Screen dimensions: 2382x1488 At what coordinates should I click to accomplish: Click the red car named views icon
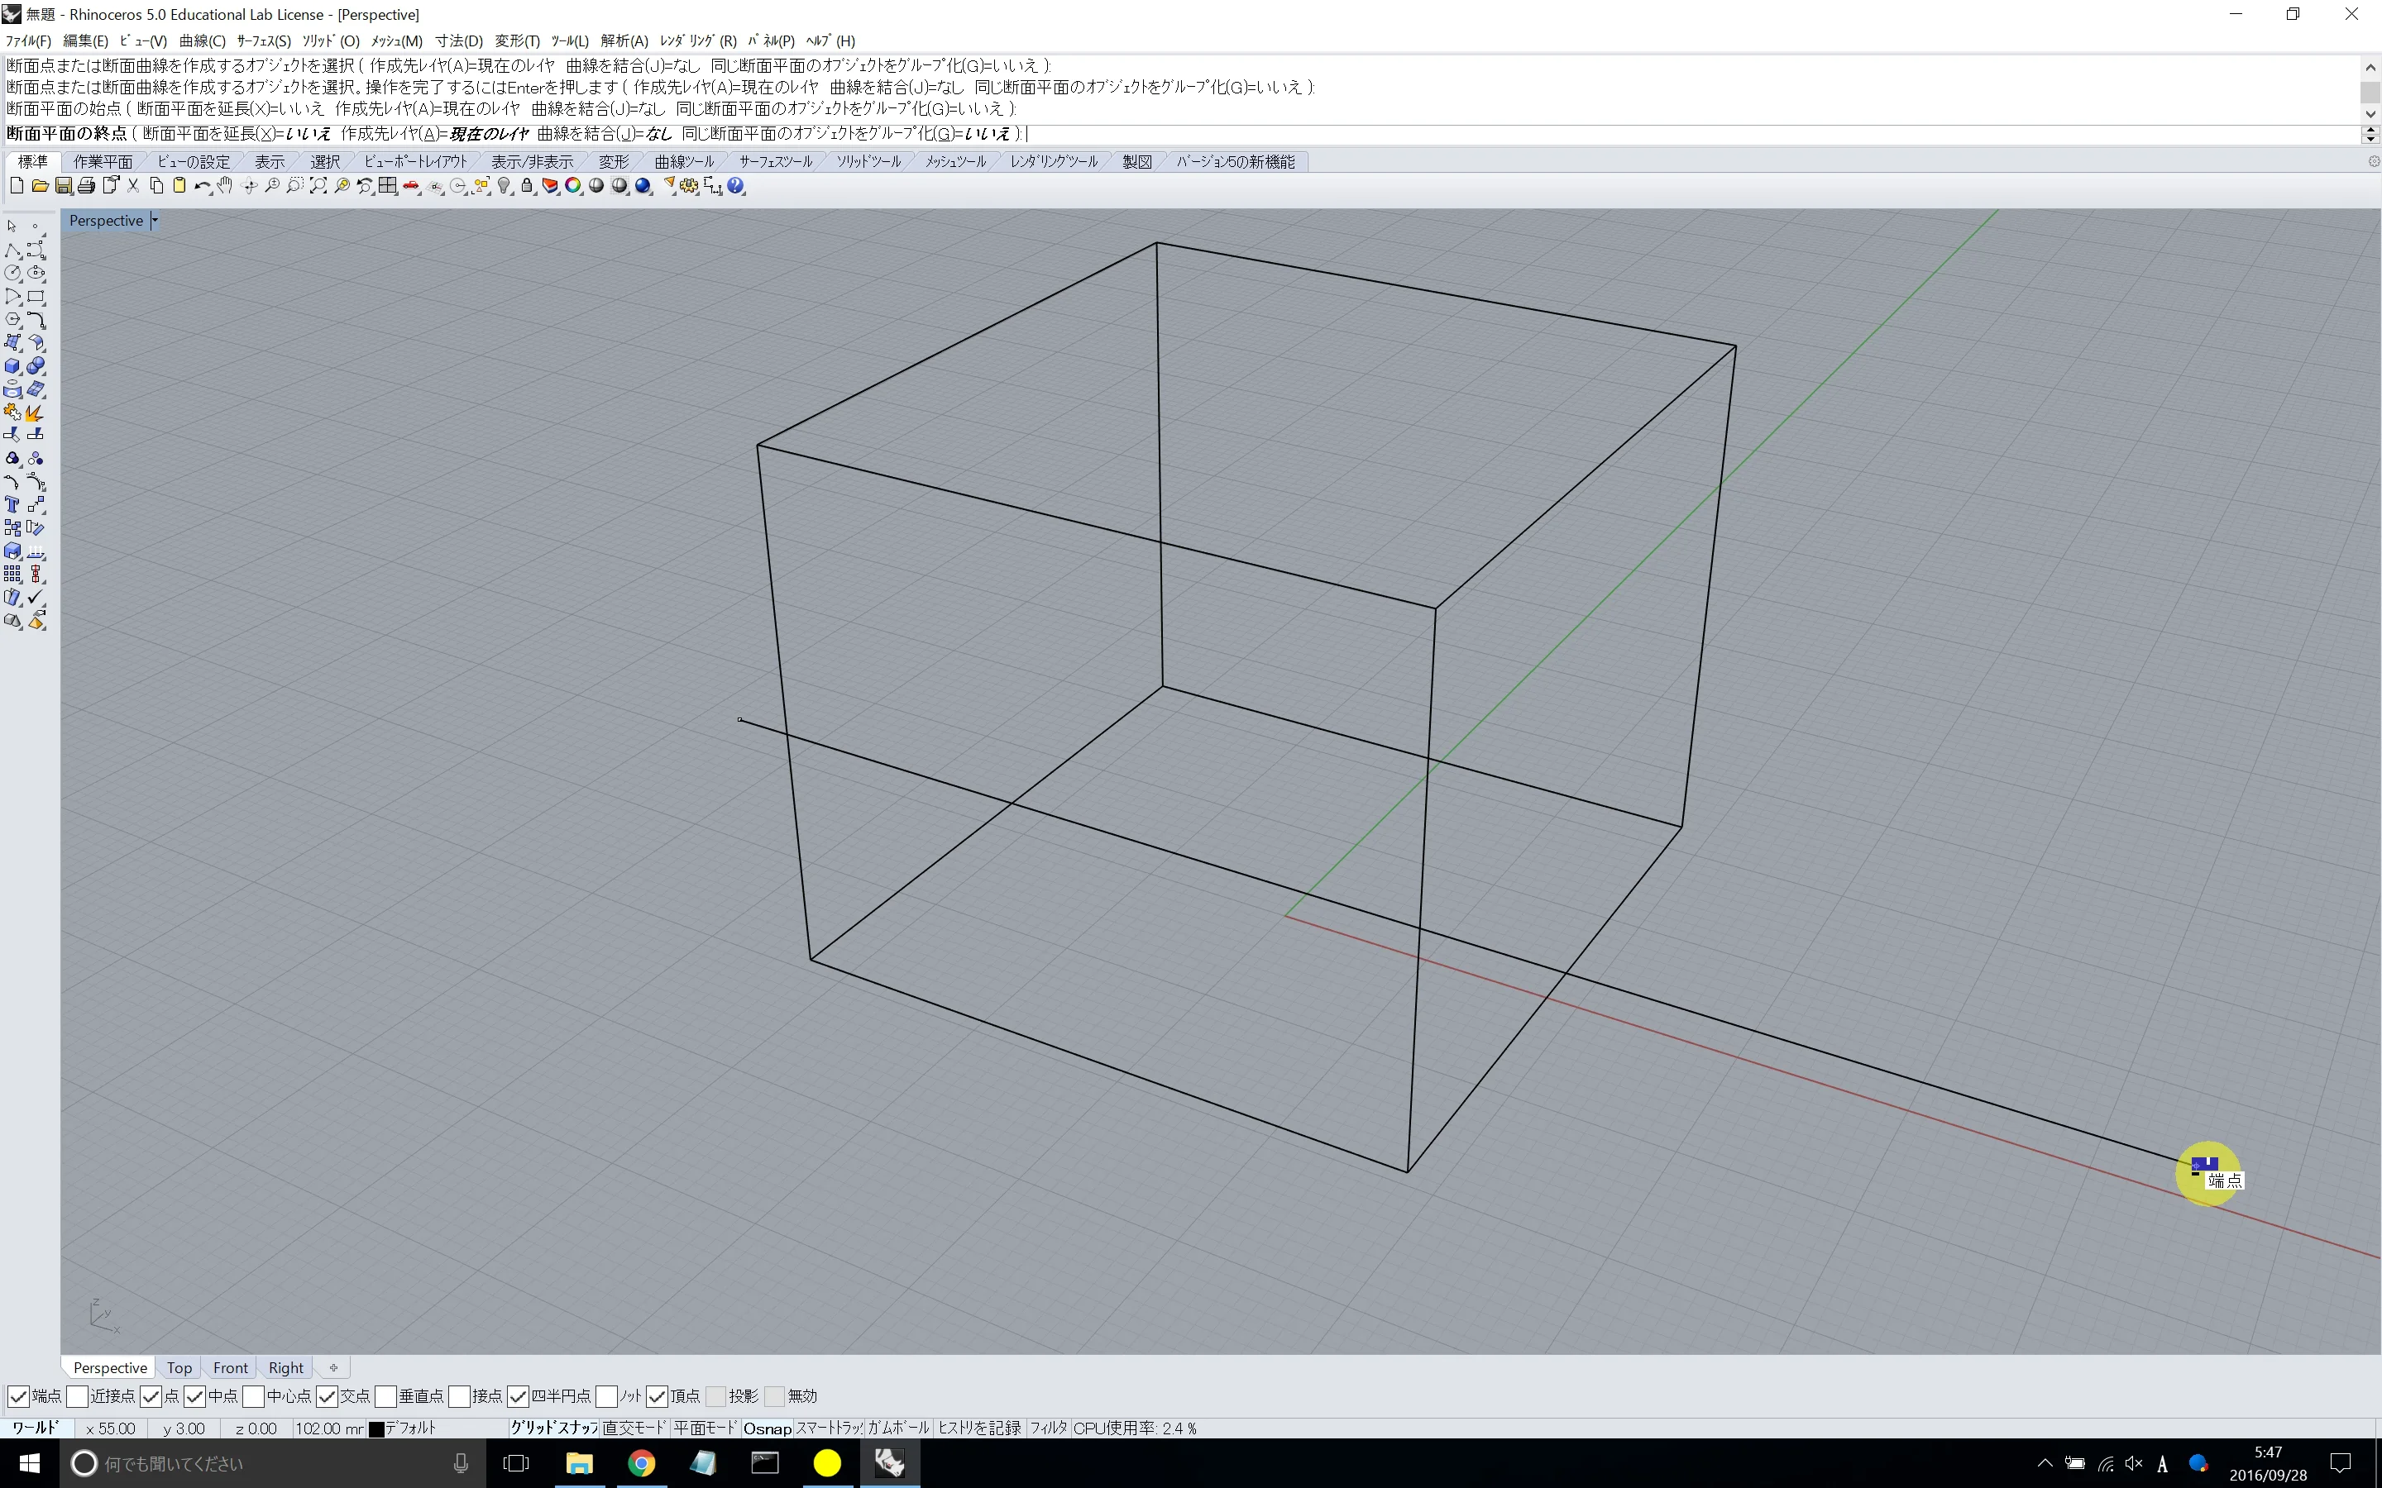[x=411, y=186]
